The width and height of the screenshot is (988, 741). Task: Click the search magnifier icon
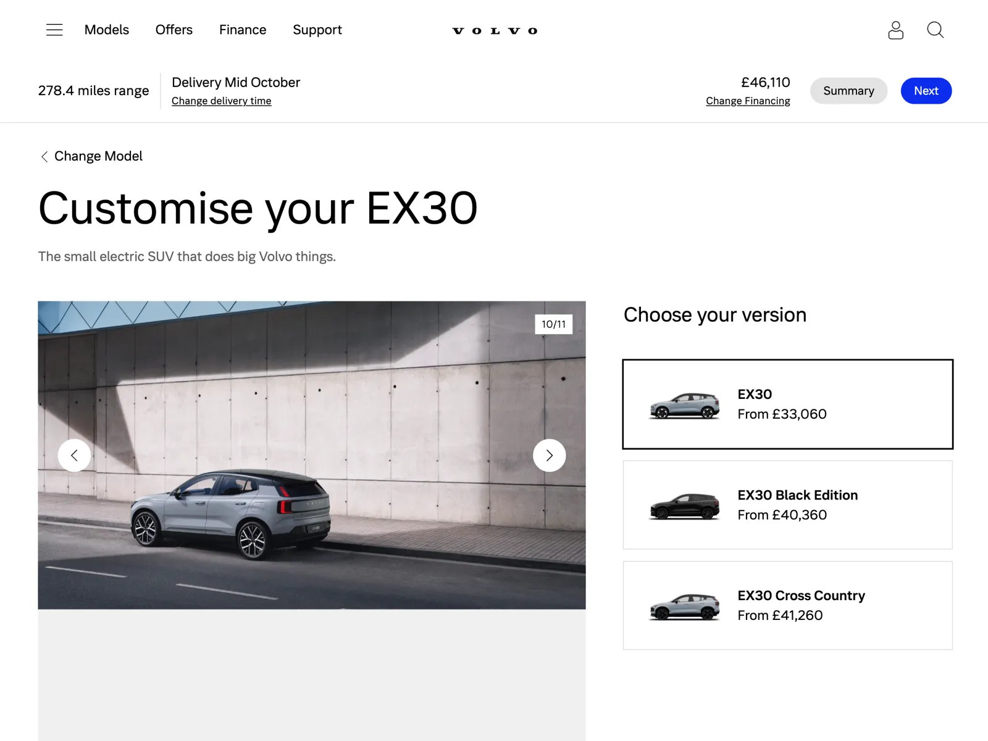(935, 30)
